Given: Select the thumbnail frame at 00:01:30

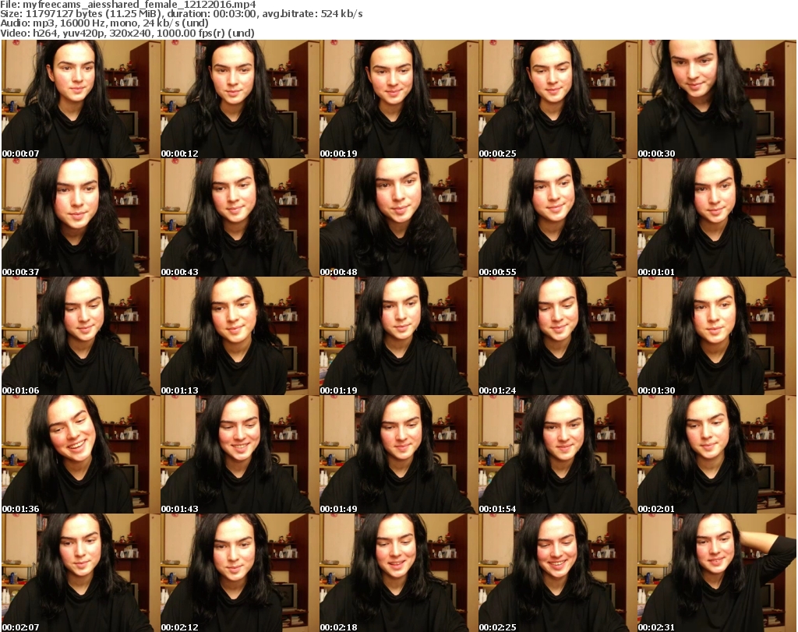Looking at the screenshot, I should pos(717,336).
